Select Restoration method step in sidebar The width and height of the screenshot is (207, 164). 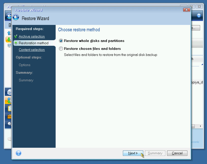point(34,43)
